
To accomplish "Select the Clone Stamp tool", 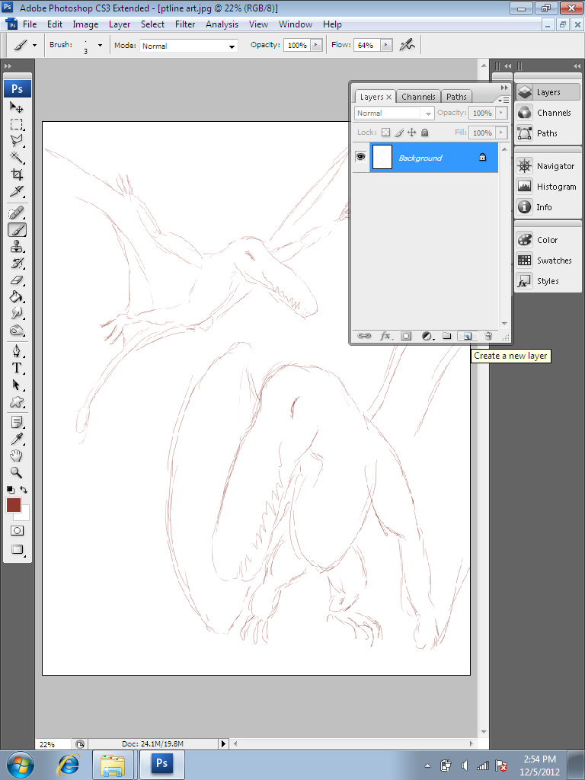I will (x=17, y=246).
